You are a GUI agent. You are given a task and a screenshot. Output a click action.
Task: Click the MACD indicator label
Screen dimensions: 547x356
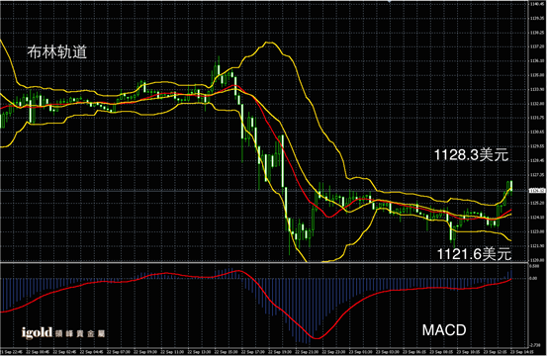(444, 330)
